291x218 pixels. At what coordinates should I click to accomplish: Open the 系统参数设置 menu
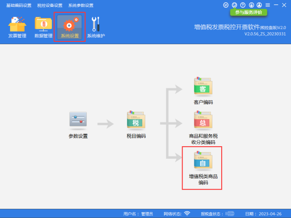[x=81, y=6]
